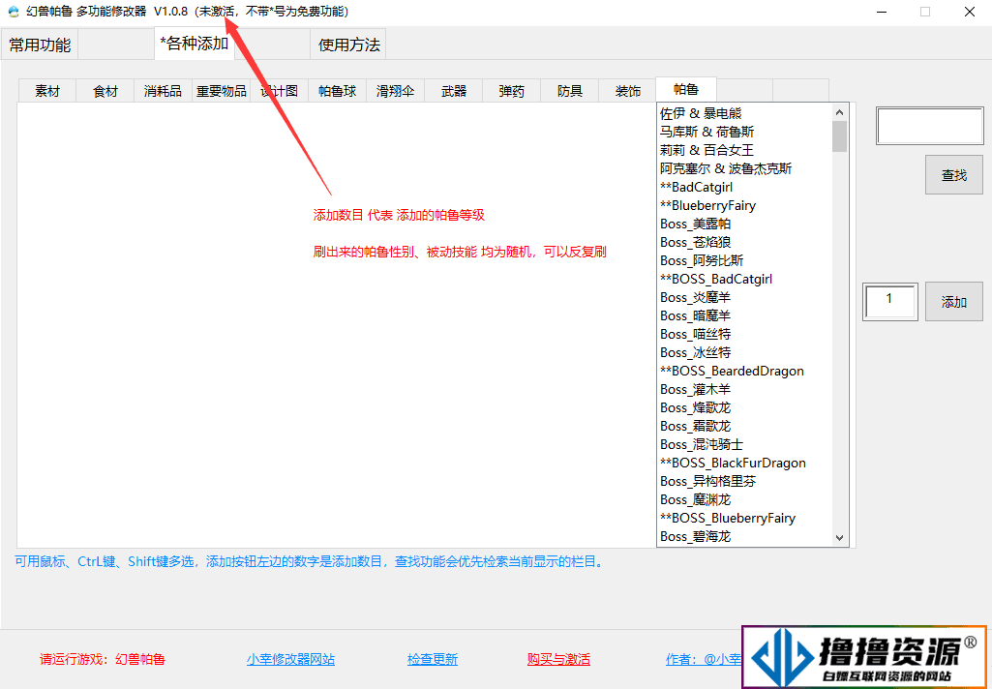Click the app icon in the title bar

(x=14, y=12)
